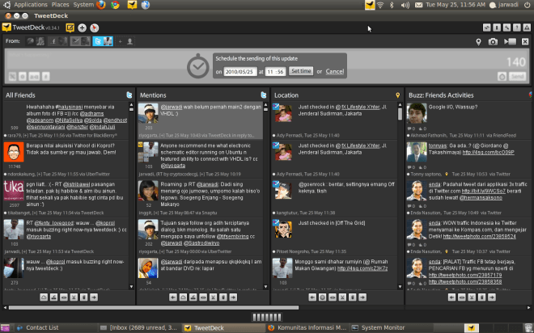
Task: Open the jarwadi user menu in top panel
Action: 504,5
